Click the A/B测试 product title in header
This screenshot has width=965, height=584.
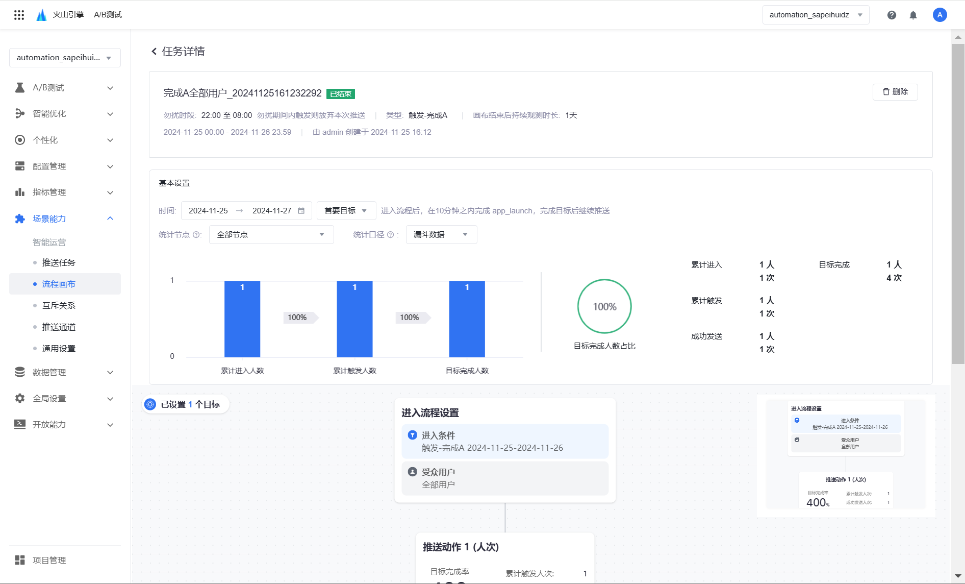pos(108,15)
